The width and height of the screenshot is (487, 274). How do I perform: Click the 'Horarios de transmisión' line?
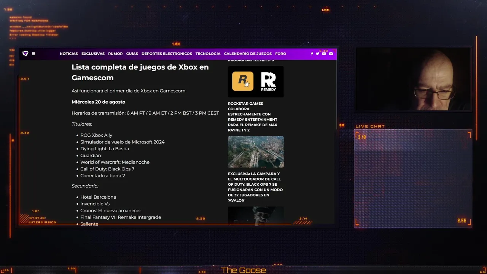[x=145, y=113]
